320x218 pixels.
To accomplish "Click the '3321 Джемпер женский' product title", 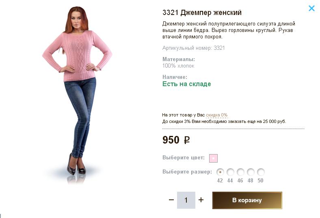I will pos(202,13).
